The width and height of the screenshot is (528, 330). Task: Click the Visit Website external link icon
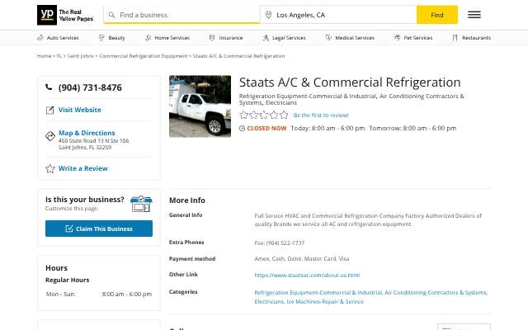pyautogui.click(x=49, y=110)
